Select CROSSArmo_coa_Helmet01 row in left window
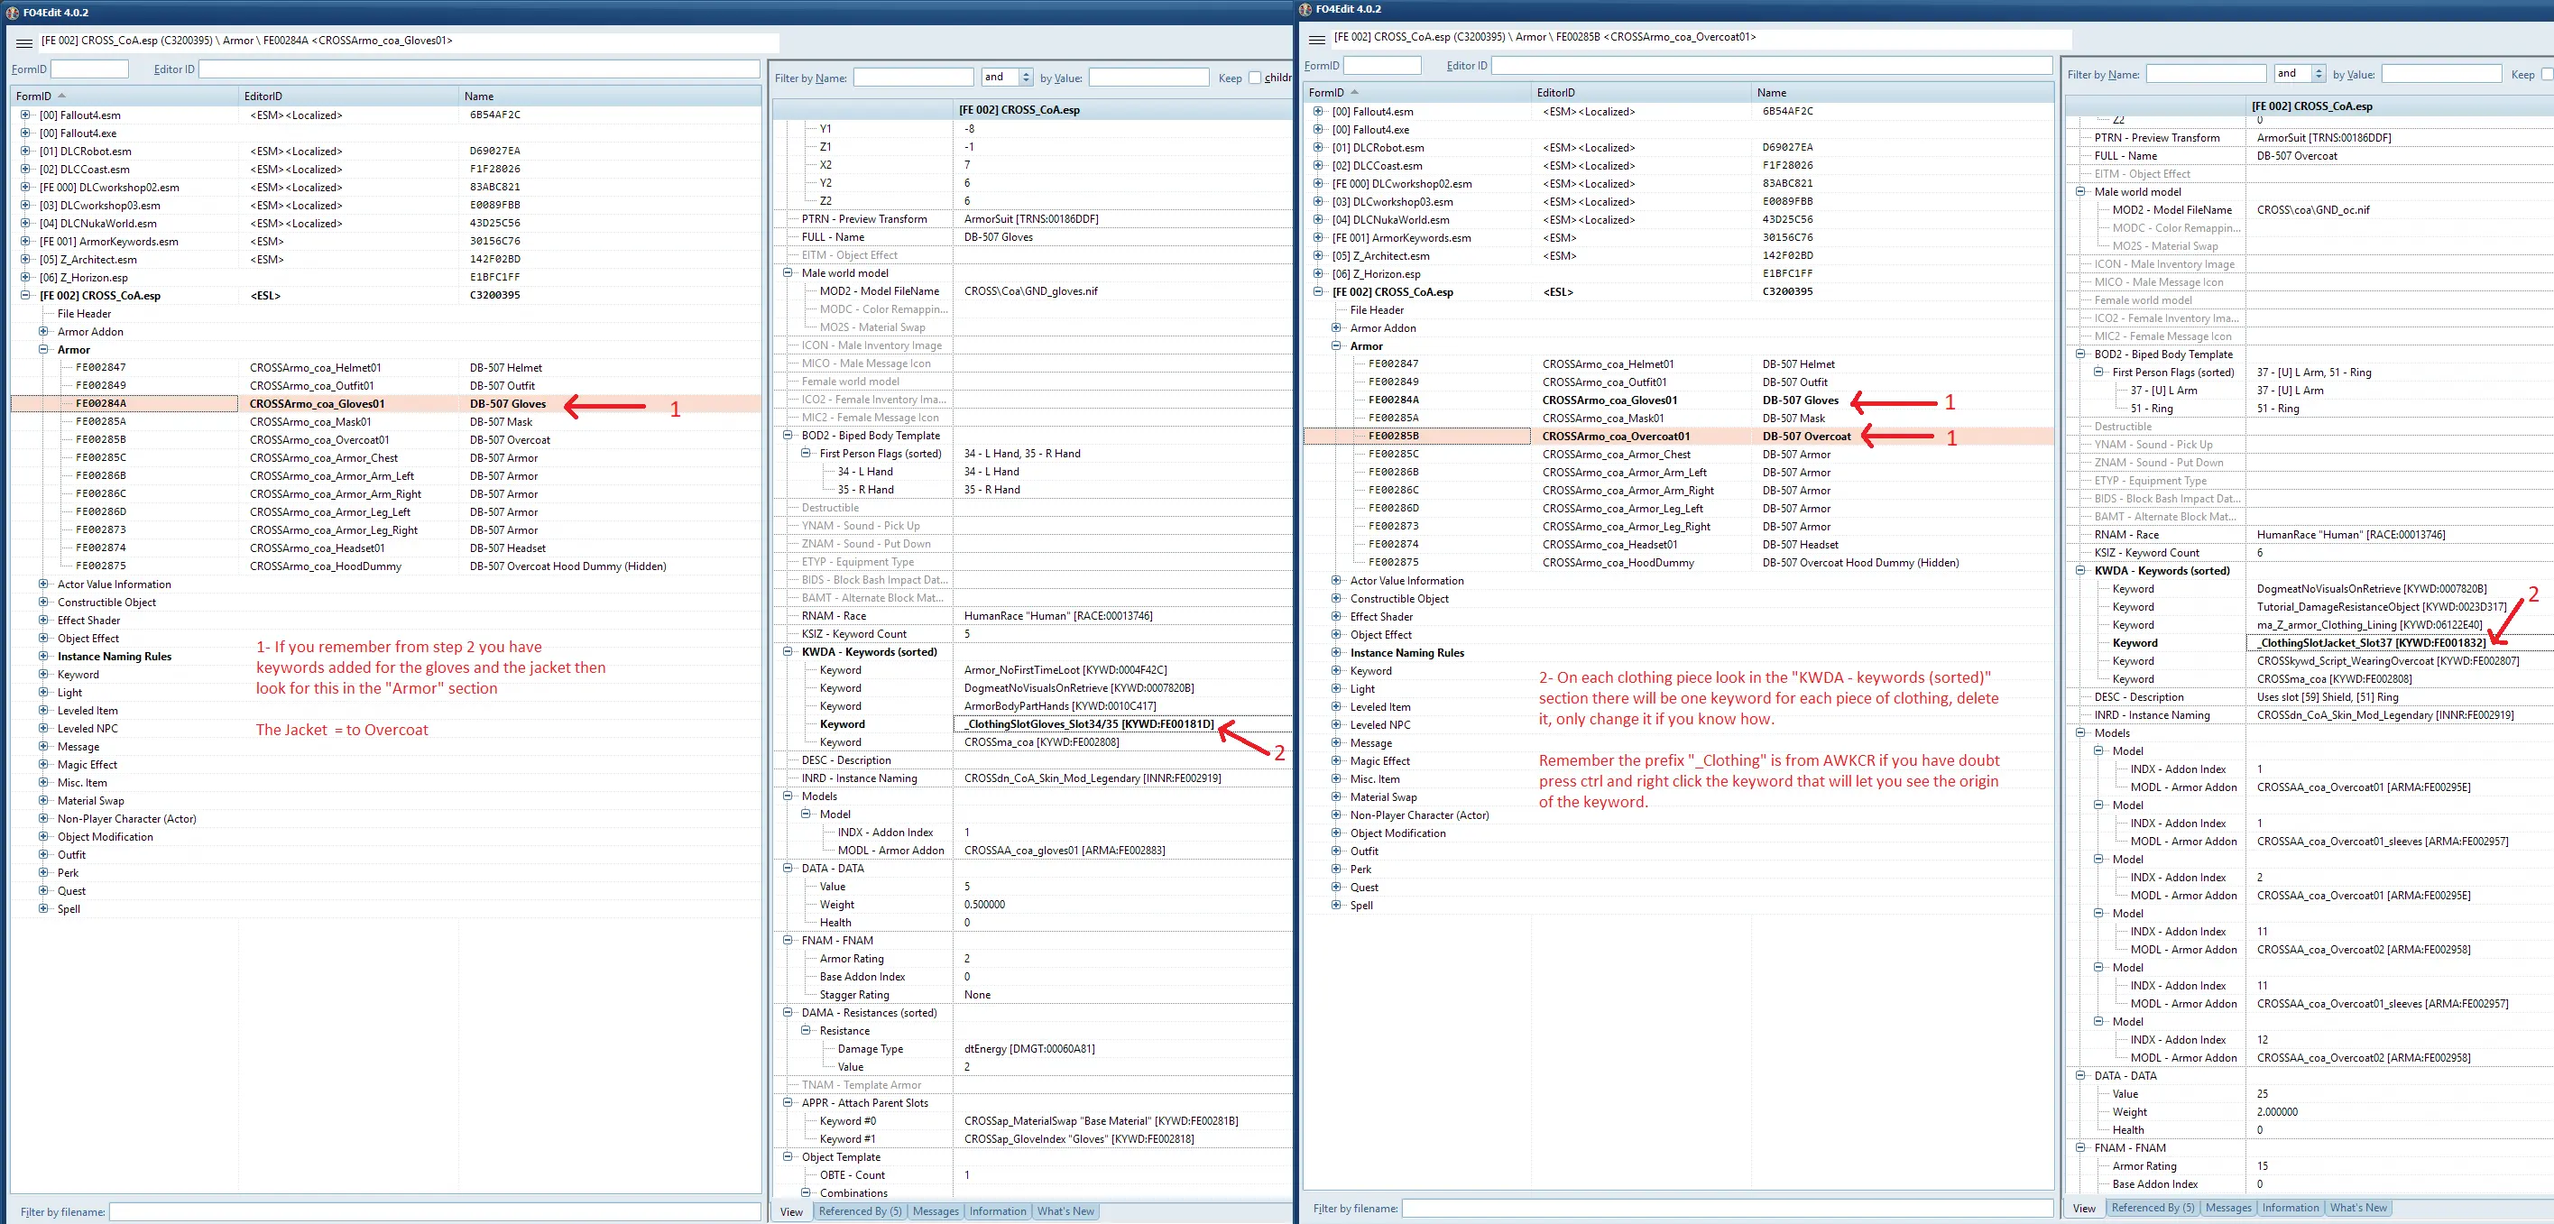Screen dimensions: 2554x1224 pos(386,367)
